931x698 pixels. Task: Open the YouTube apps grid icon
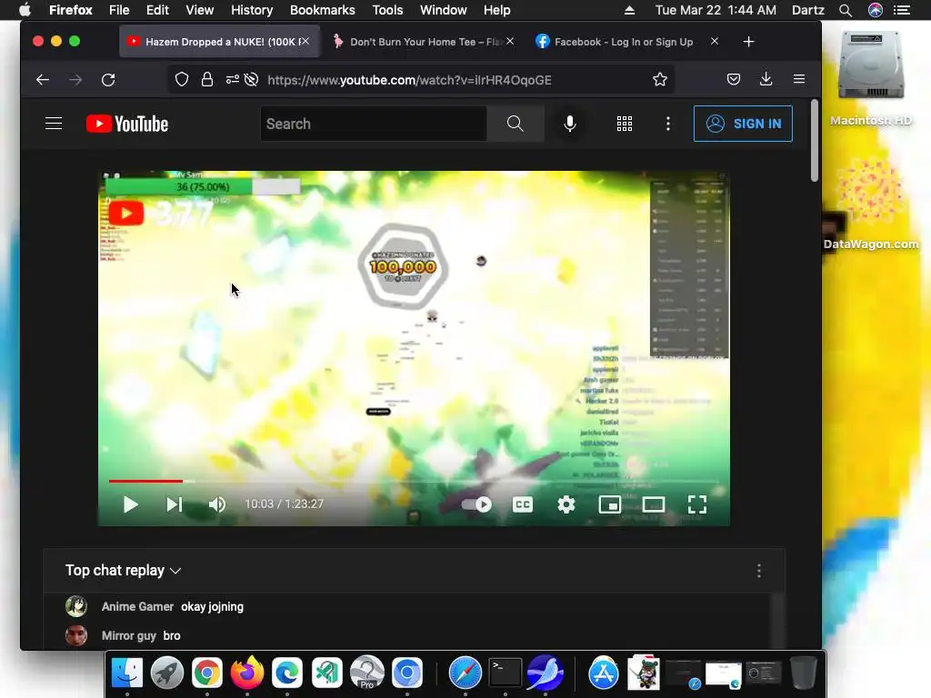(x=624, y=124)
